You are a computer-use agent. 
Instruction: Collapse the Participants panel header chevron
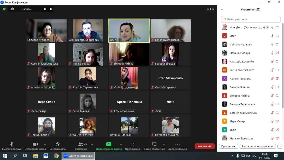pos(222,9)
